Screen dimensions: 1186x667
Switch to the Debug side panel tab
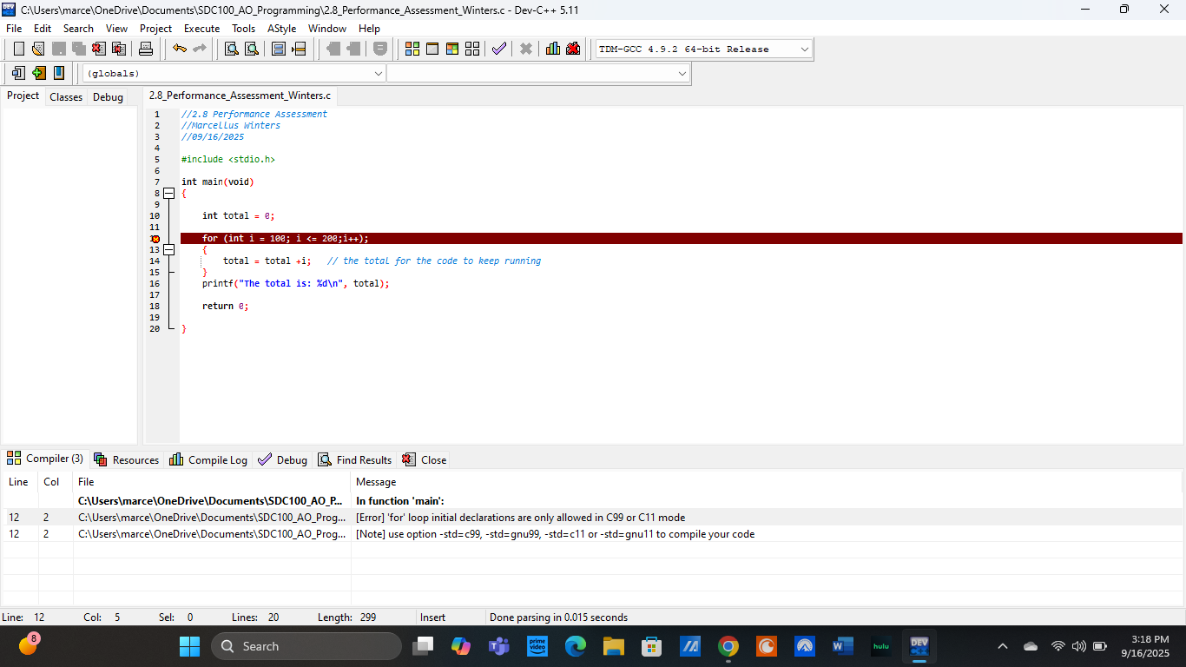pyautogui.click(x=108, y=97)
